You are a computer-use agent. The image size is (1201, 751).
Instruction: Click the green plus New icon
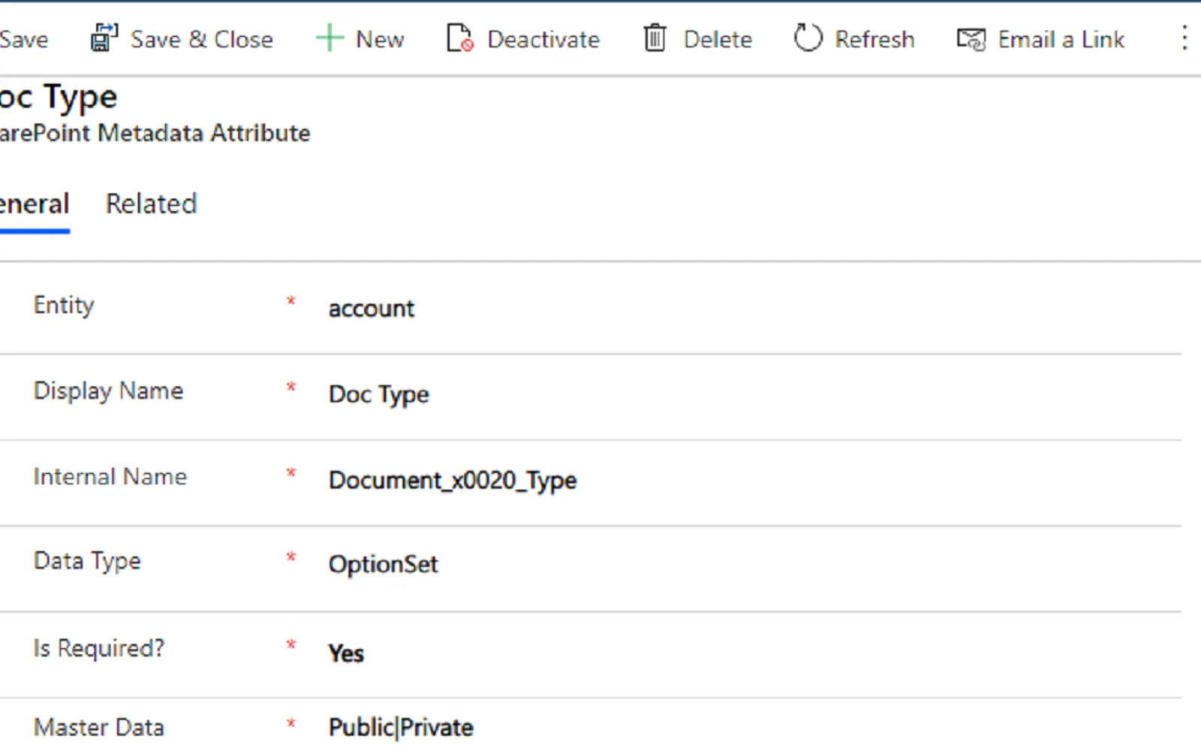330,38
